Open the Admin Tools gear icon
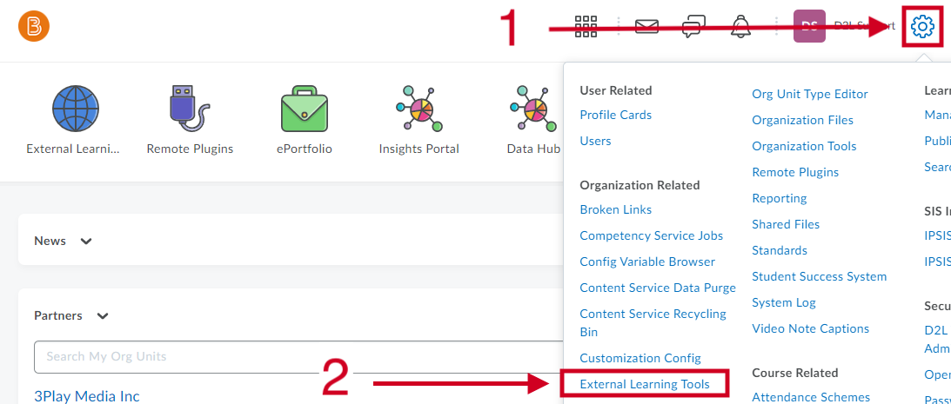 pyautogui.click(x=922, y=27)
